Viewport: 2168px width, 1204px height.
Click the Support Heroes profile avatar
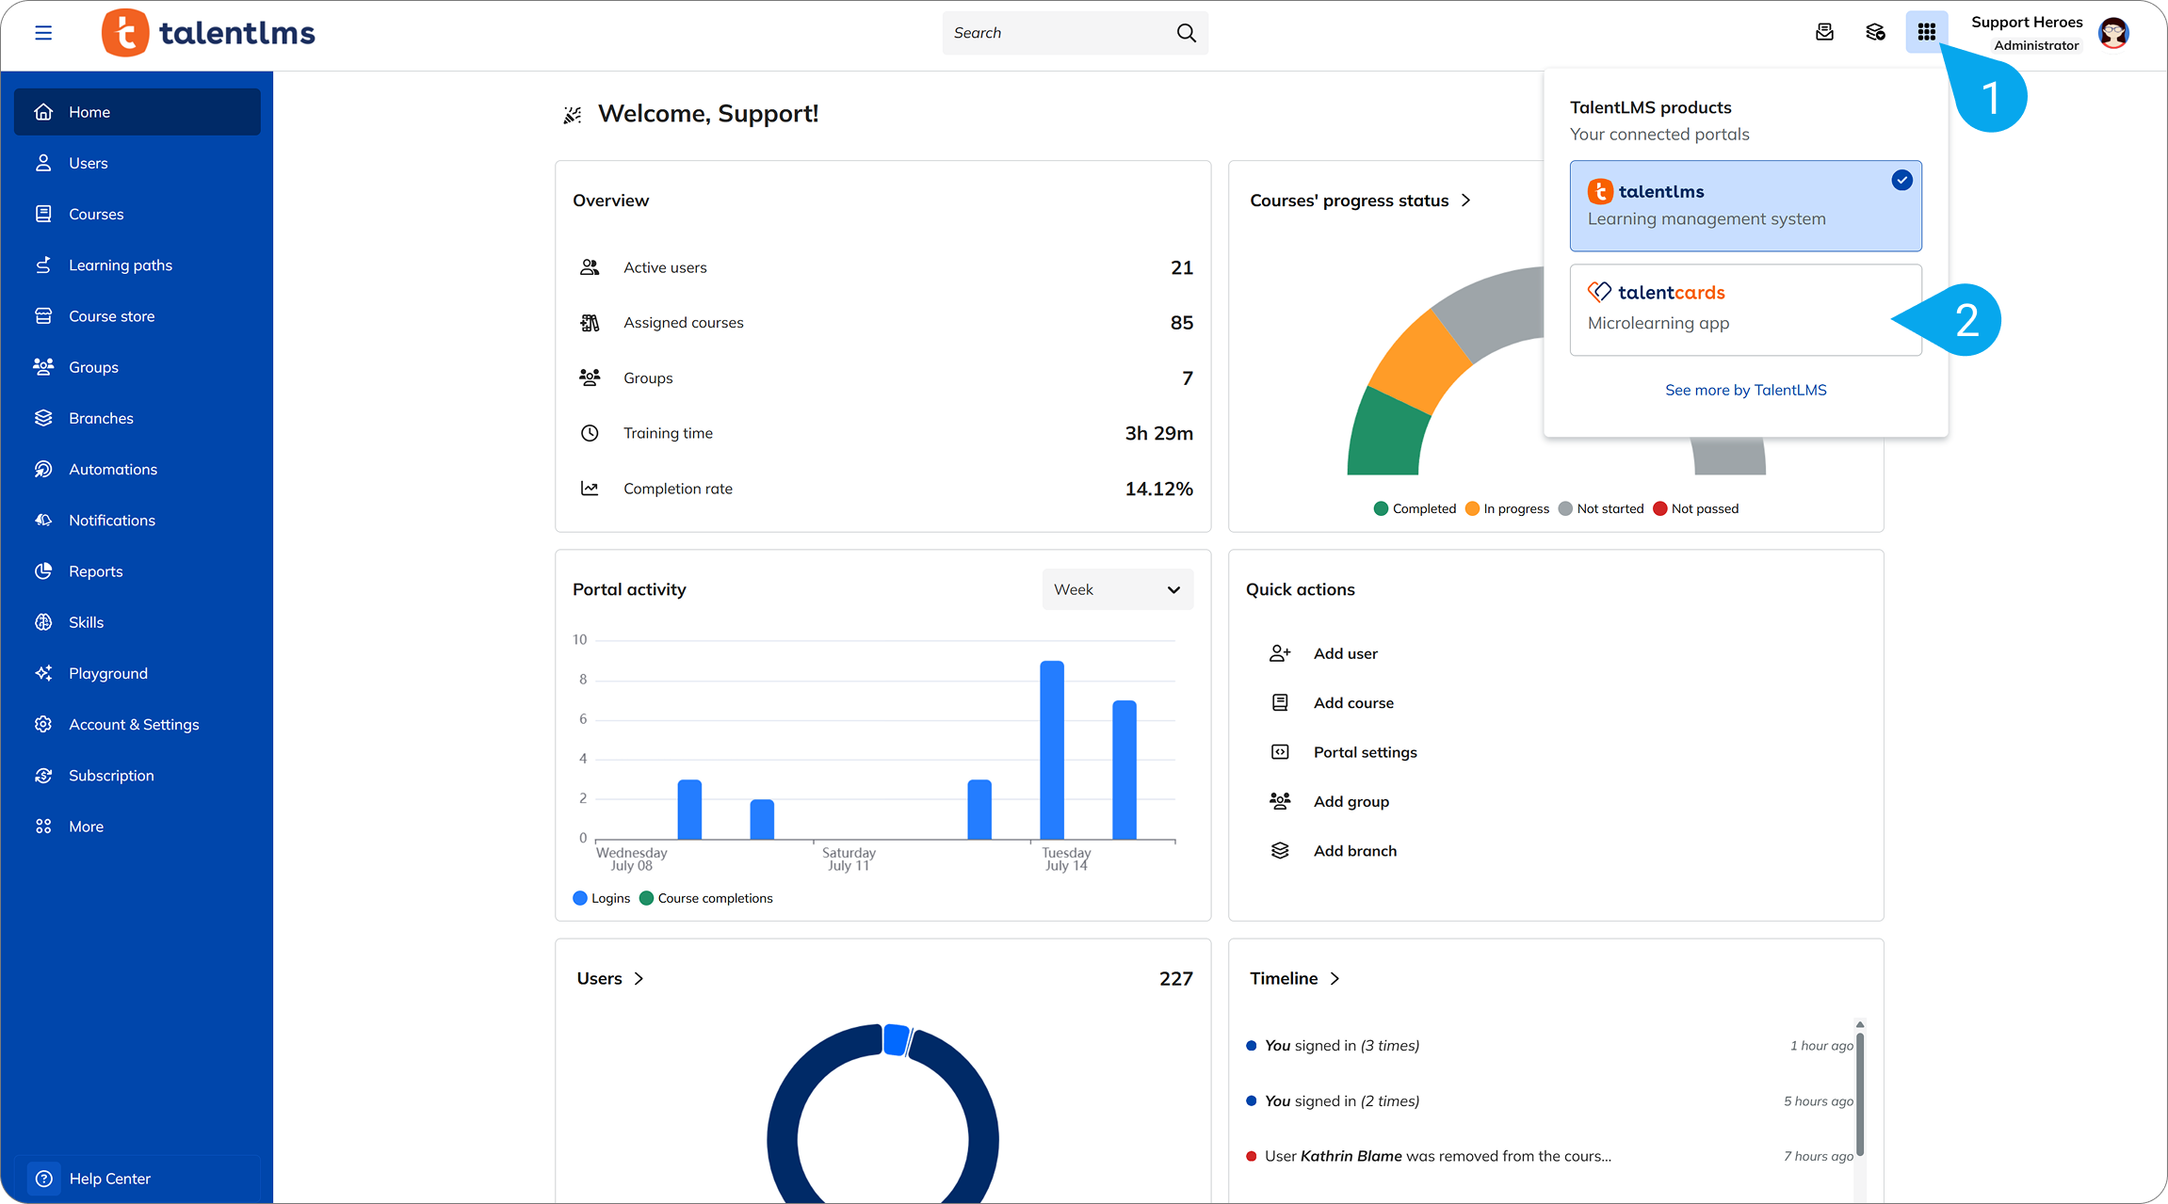(2114, 33)
